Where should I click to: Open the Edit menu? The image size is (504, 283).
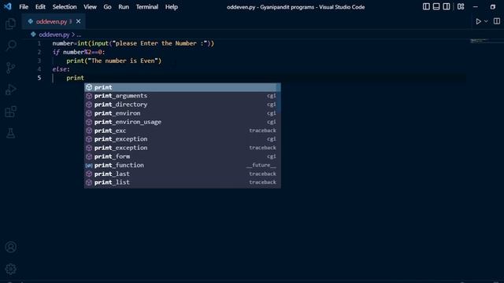point(40,7)
